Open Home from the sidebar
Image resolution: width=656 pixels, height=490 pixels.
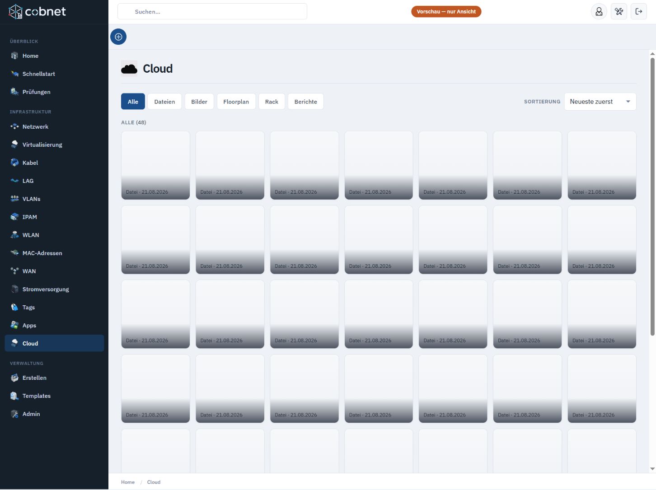[54, 56]
